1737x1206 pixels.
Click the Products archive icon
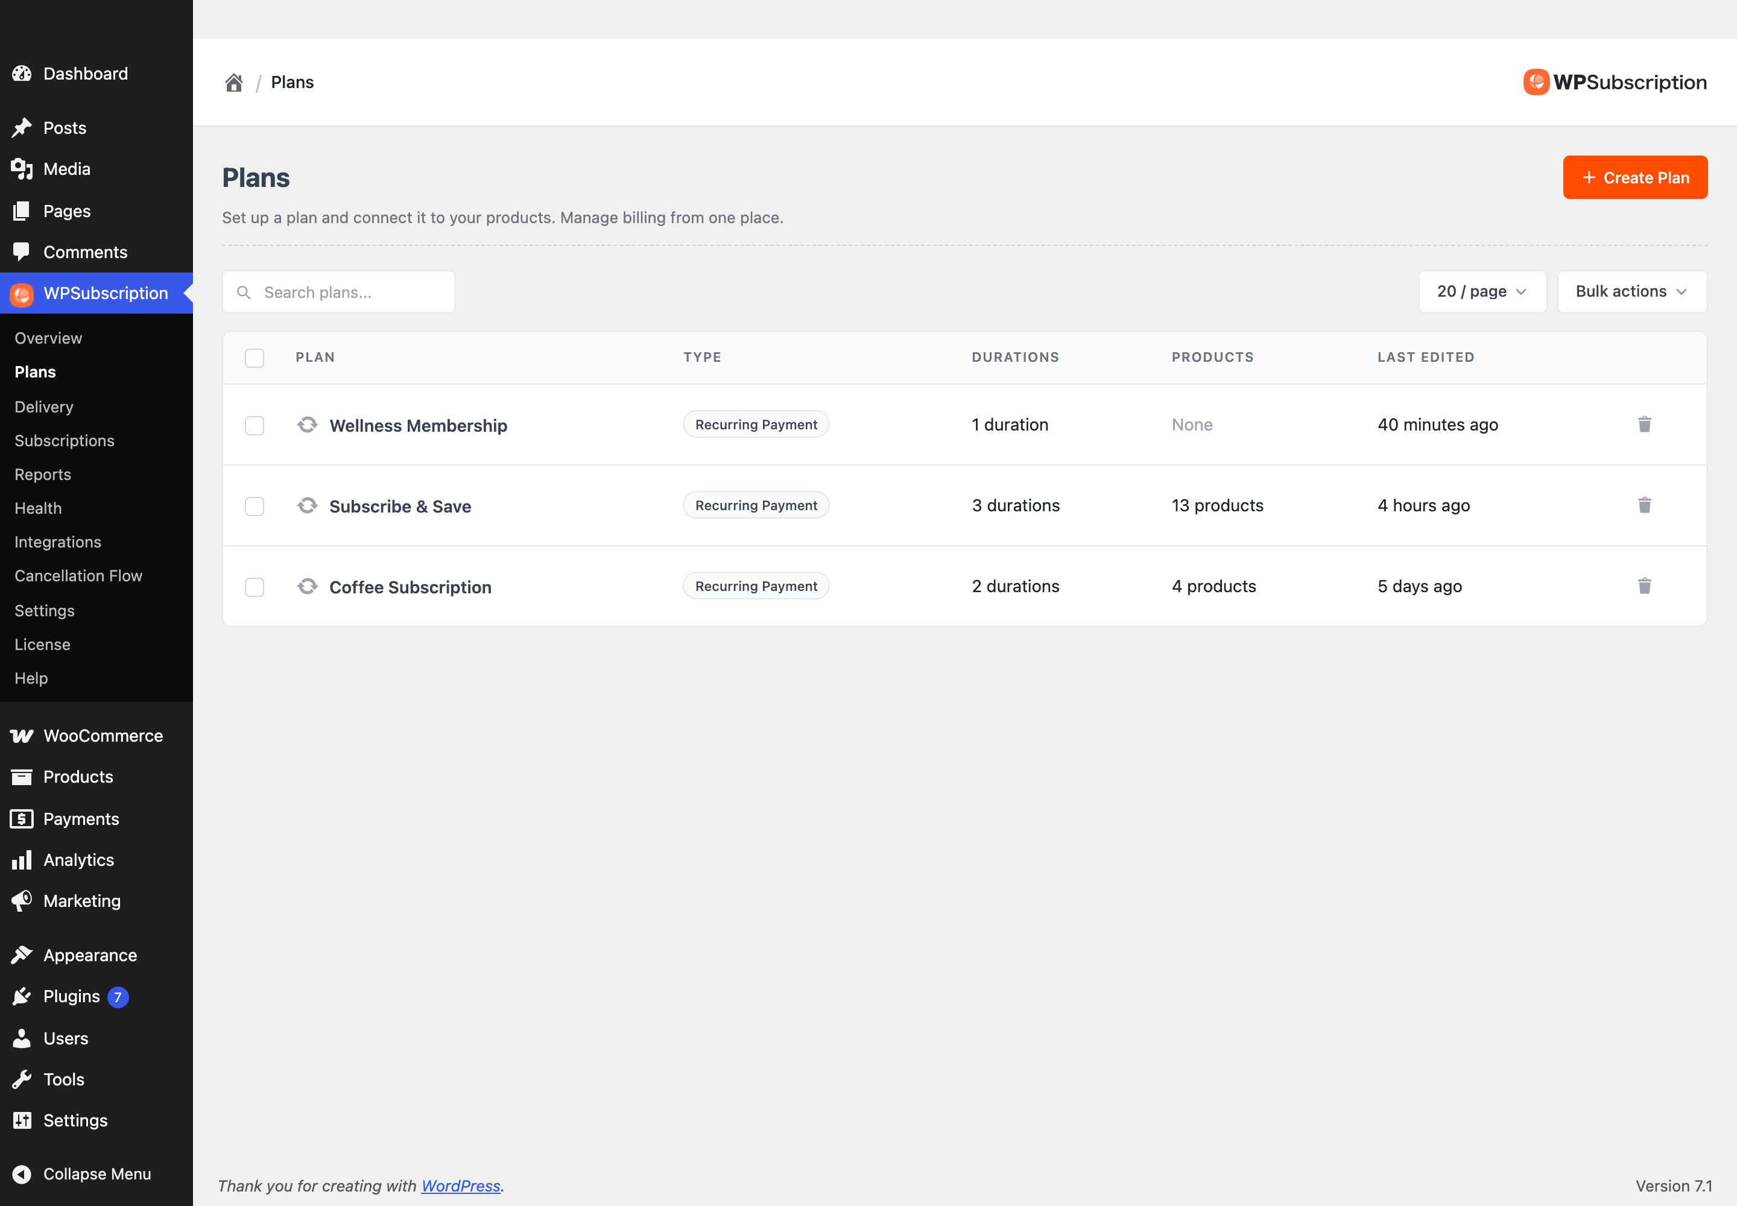point(22,777)
